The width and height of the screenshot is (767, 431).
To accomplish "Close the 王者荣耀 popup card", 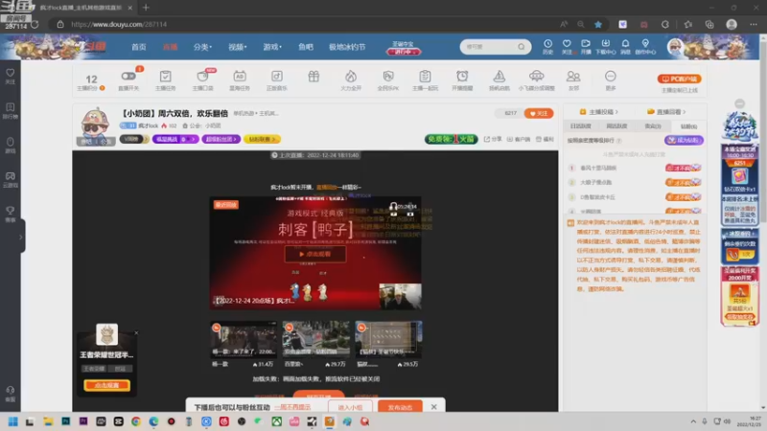I will (136, 332).
